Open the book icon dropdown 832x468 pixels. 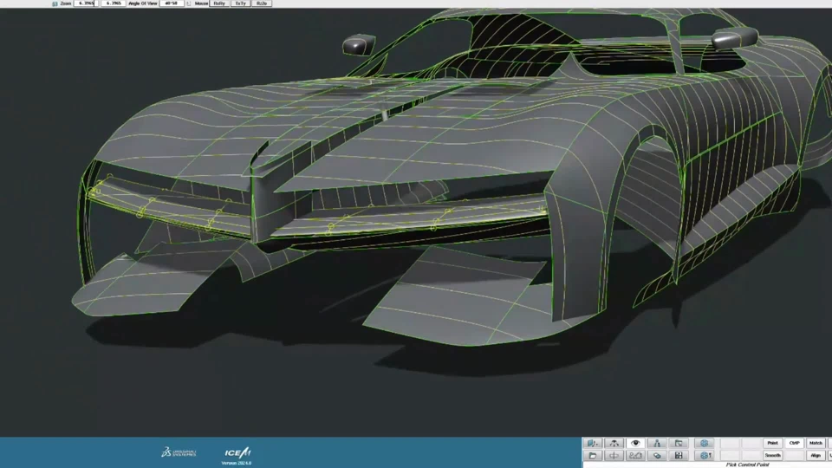pyautogui.click(x=594, y=443)
